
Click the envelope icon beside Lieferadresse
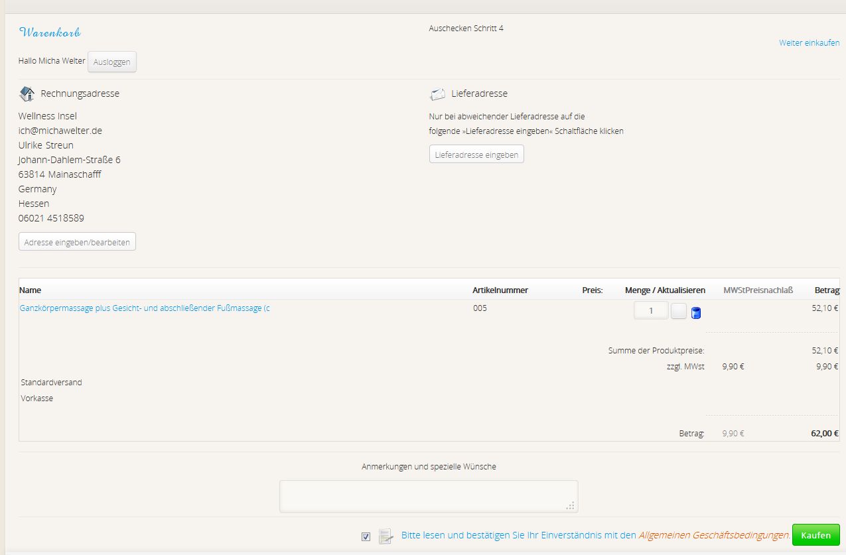[x=437, y=94]
